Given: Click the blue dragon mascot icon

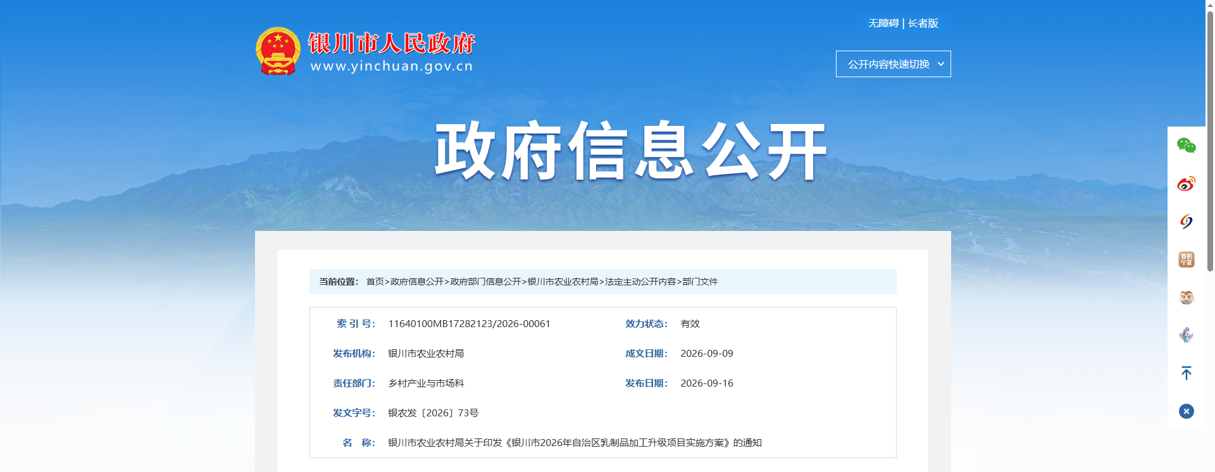Looking at the screenshot, I should tap(1186, 335).
